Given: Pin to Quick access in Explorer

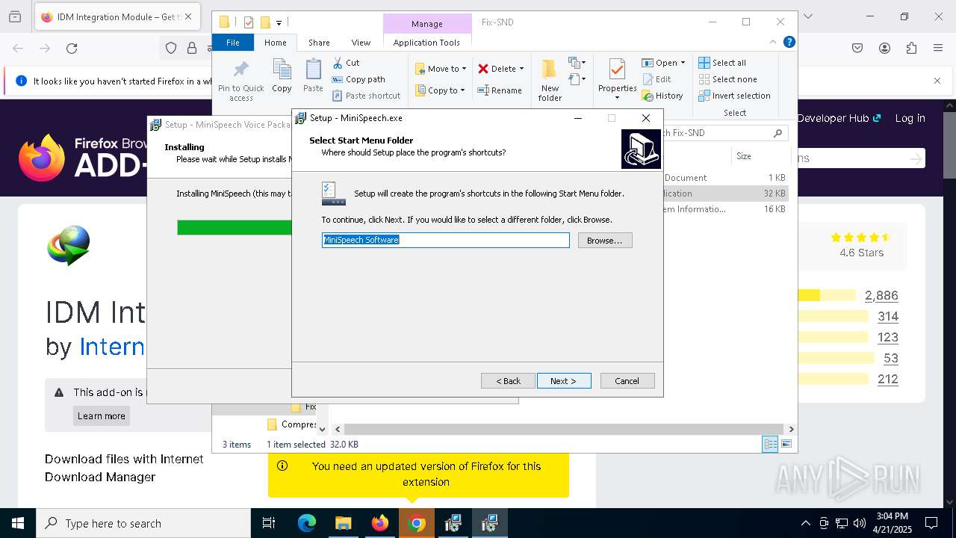Looking at the screenshot, I should point(241,81).
